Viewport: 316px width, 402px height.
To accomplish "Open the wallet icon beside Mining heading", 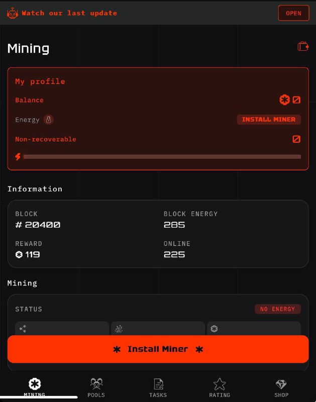I will pyautogui.click(x=303, y=46).
